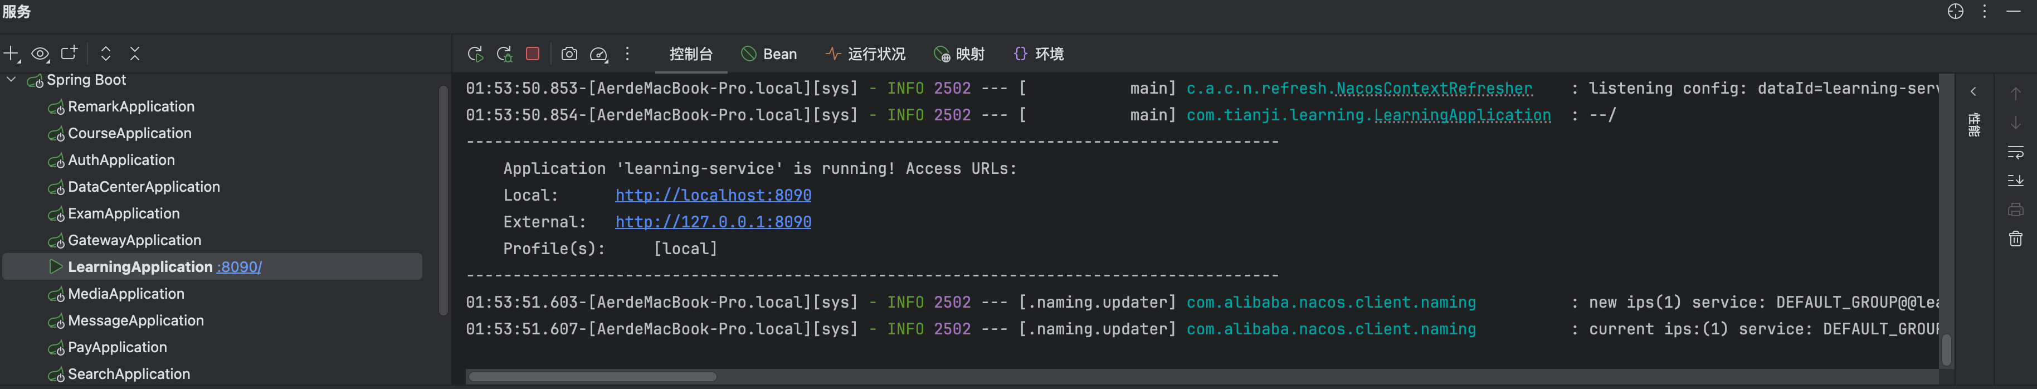This screenshot has width=2037, height=389.
Task: Click the services tree vertical scrollbar
Action: click(x=443, y=200)
